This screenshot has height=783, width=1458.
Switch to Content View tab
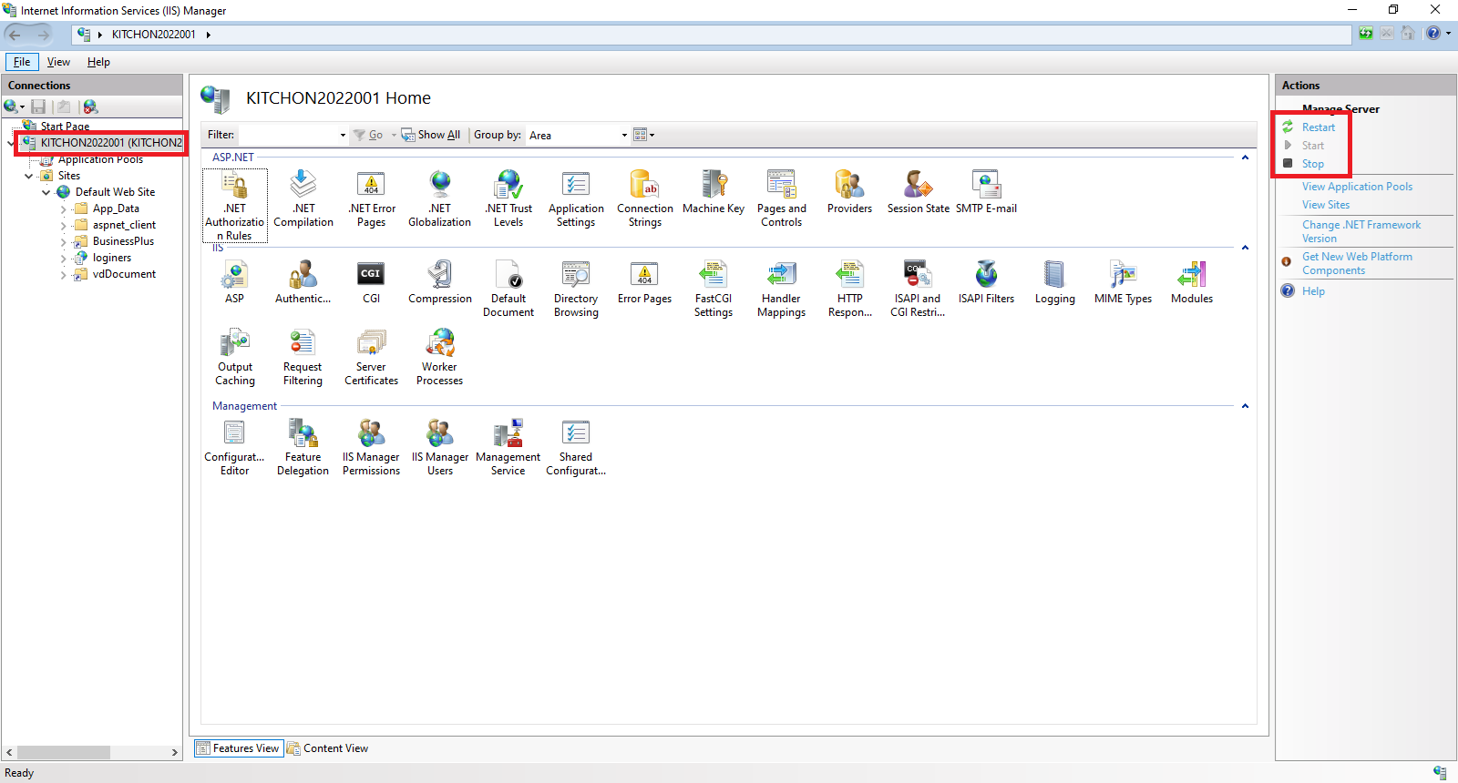328,748
